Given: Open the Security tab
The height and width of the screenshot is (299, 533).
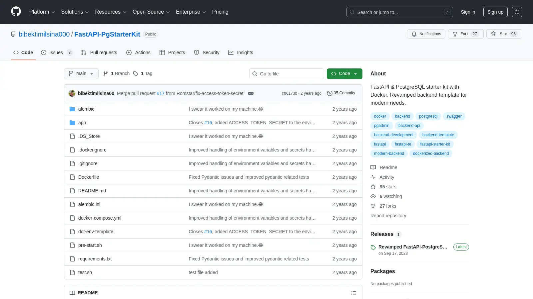Looking at the screenshot, I should pyautogui.click(x=207, y=52).
